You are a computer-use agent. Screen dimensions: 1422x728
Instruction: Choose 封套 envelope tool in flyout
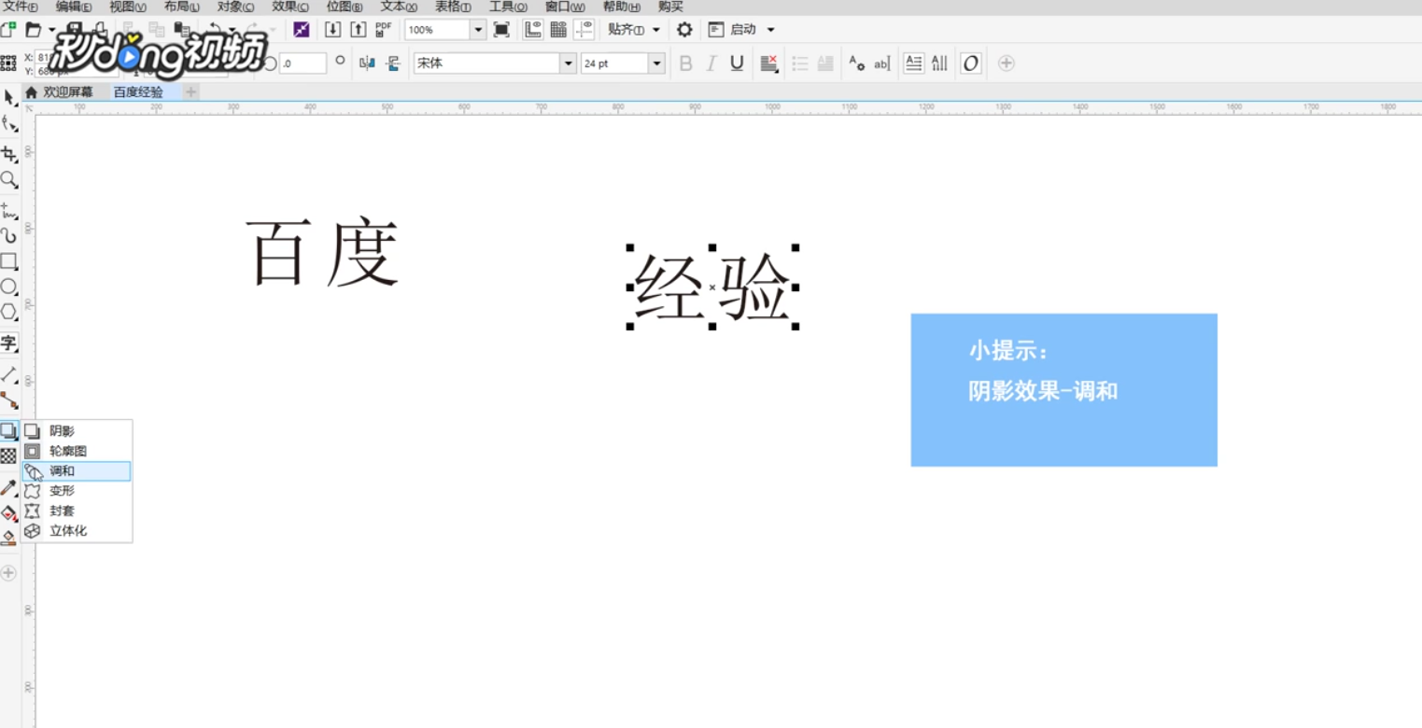[x=77, y=511]
